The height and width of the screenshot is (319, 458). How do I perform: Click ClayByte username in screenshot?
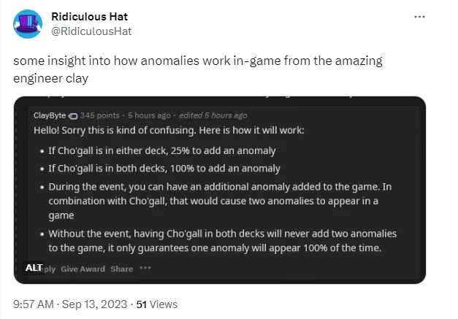click(50, 115)
